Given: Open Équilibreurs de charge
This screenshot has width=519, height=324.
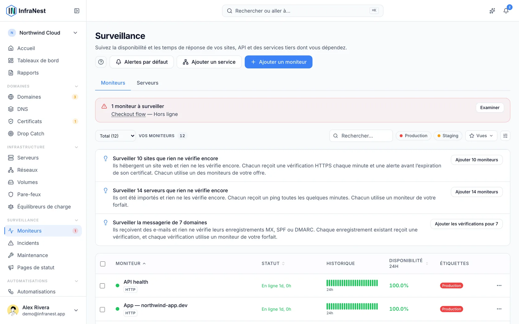Looking at the screenshot, I should point(43,207).
